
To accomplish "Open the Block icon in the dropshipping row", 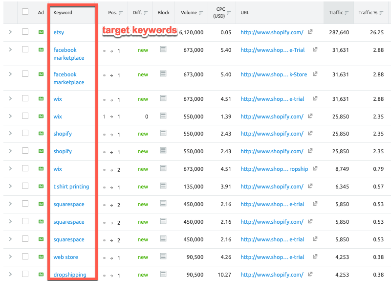I will (163, 274).
